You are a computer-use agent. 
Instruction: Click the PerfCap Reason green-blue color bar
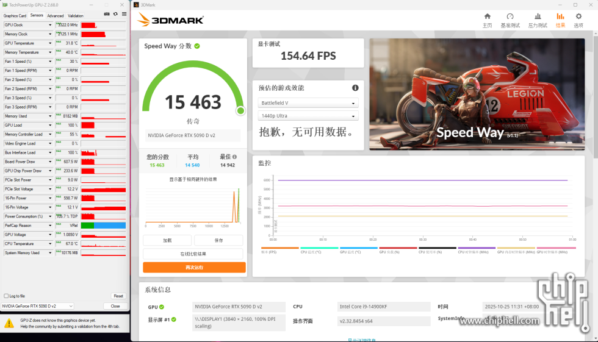point(103,226)
